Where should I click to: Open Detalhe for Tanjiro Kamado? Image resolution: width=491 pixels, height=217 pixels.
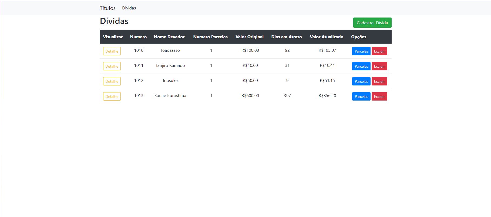[x=112, y=66]
